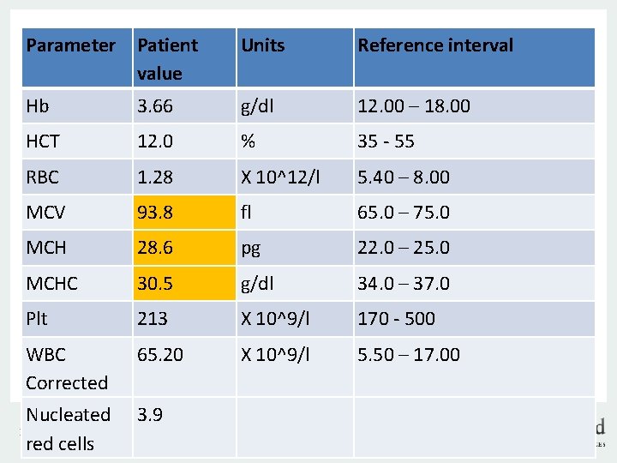617x463 pixels.
Task: Select the Patient value header cell
Action: click(167, 58)
